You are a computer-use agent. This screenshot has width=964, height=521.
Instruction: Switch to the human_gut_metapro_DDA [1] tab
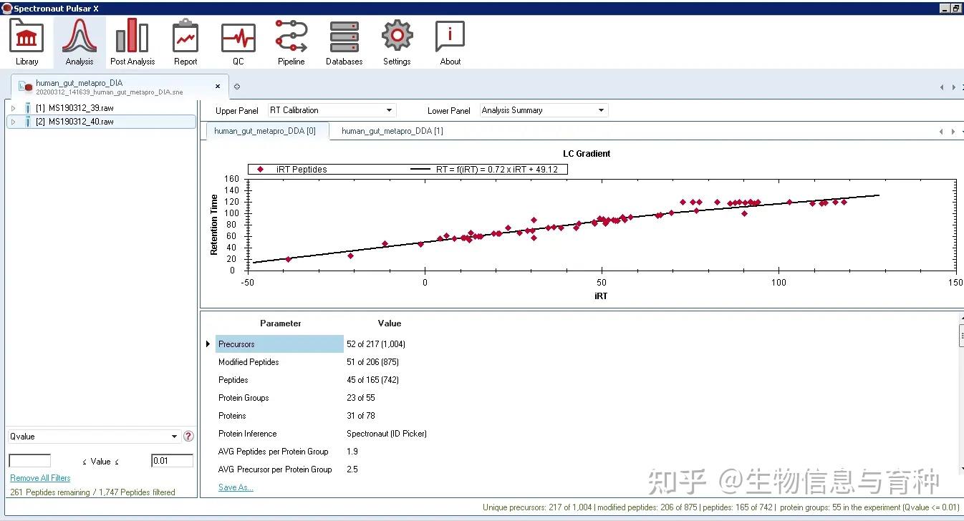[392, 132]
